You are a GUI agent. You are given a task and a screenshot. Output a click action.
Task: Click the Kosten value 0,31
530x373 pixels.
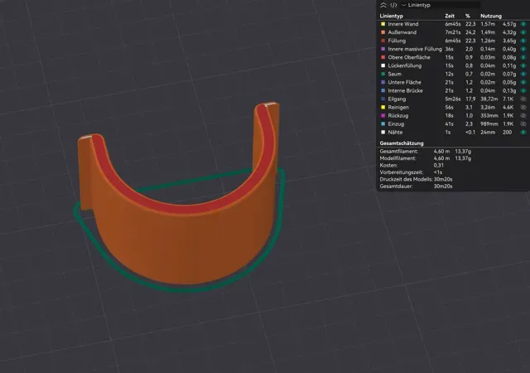[438, 165]
